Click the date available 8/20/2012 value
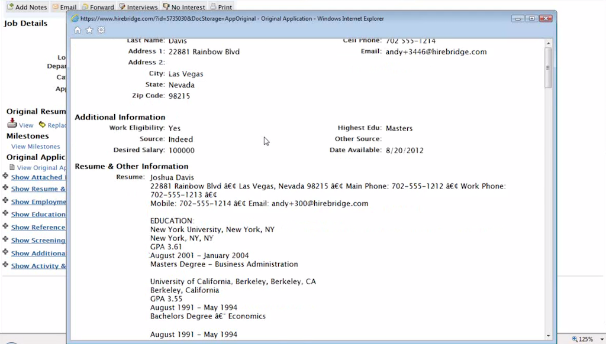Viewport: 606px width, 344px height. pyautogui.click(x=405, y=151)
